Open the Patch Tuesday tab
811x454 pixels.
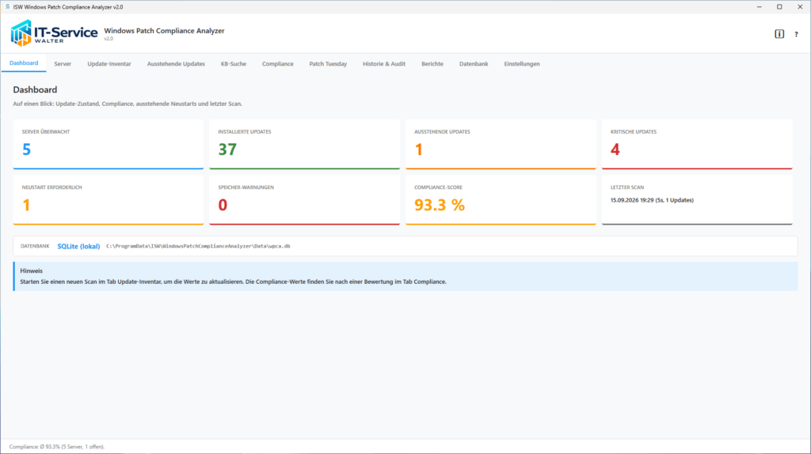pyautogui.click(x=328, y=64)
